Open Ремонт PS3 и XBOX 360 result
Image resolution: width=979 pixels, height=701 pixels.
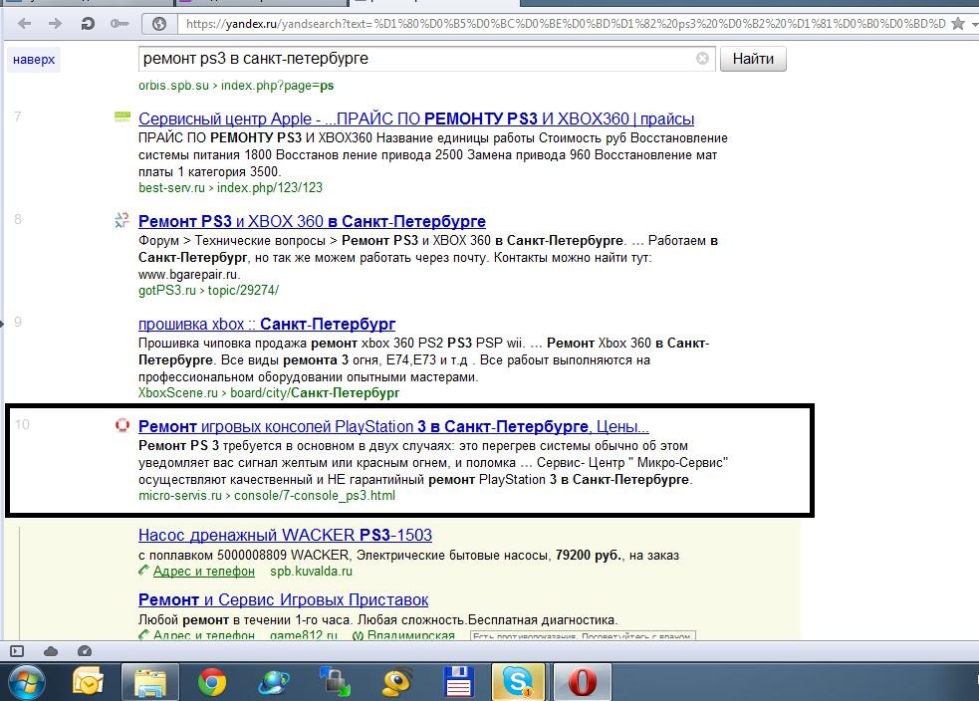pyautogui.click(x=312, y=221)
